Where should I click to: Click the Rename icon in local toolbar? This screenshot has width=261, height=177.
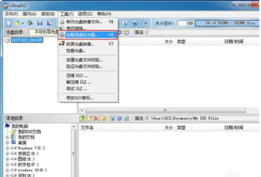click(x=103, y=118)
